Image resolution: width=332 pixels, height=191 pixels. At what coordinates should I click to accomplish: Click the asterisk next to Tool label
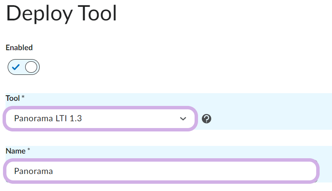pyautogui.click(x=23, y=98)
